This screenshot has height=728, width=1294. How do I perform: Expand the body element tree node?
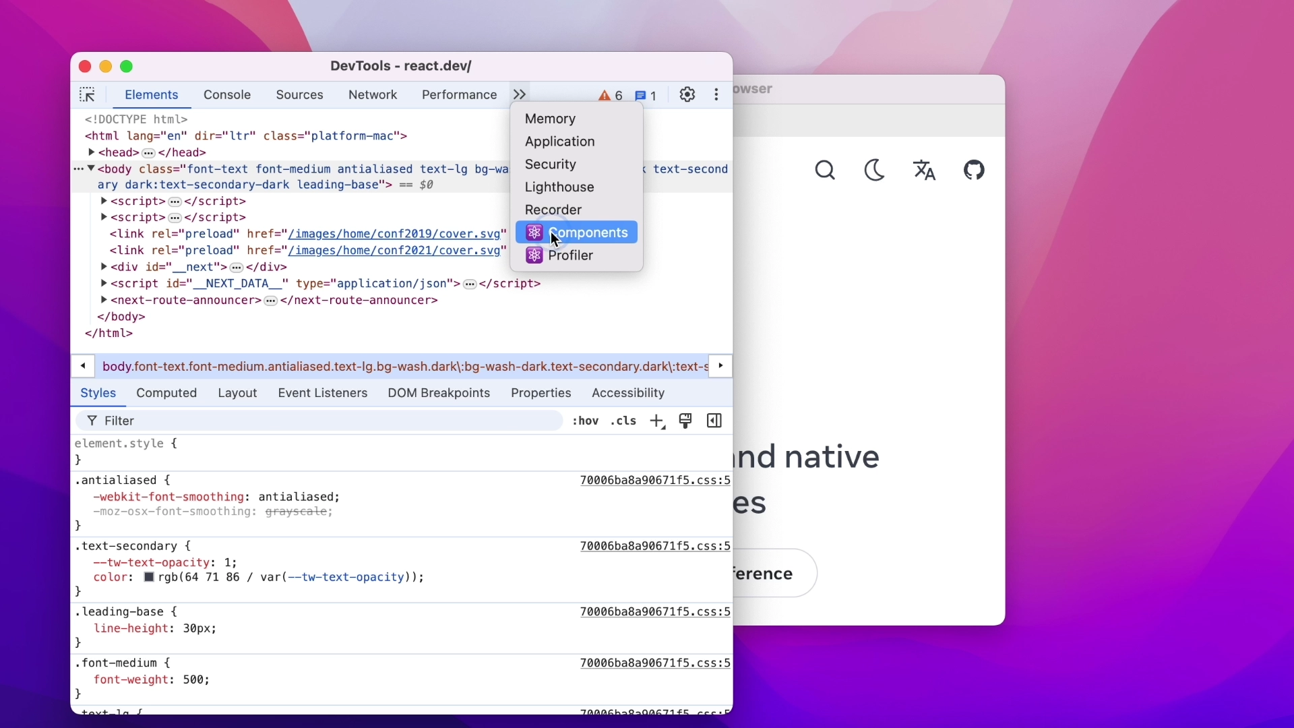coord(92,168)
